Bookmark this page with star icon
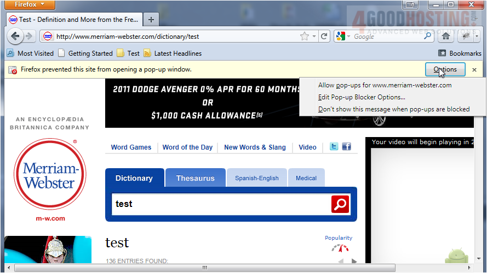This screenshot has height=273, width=487. point(305,37)
